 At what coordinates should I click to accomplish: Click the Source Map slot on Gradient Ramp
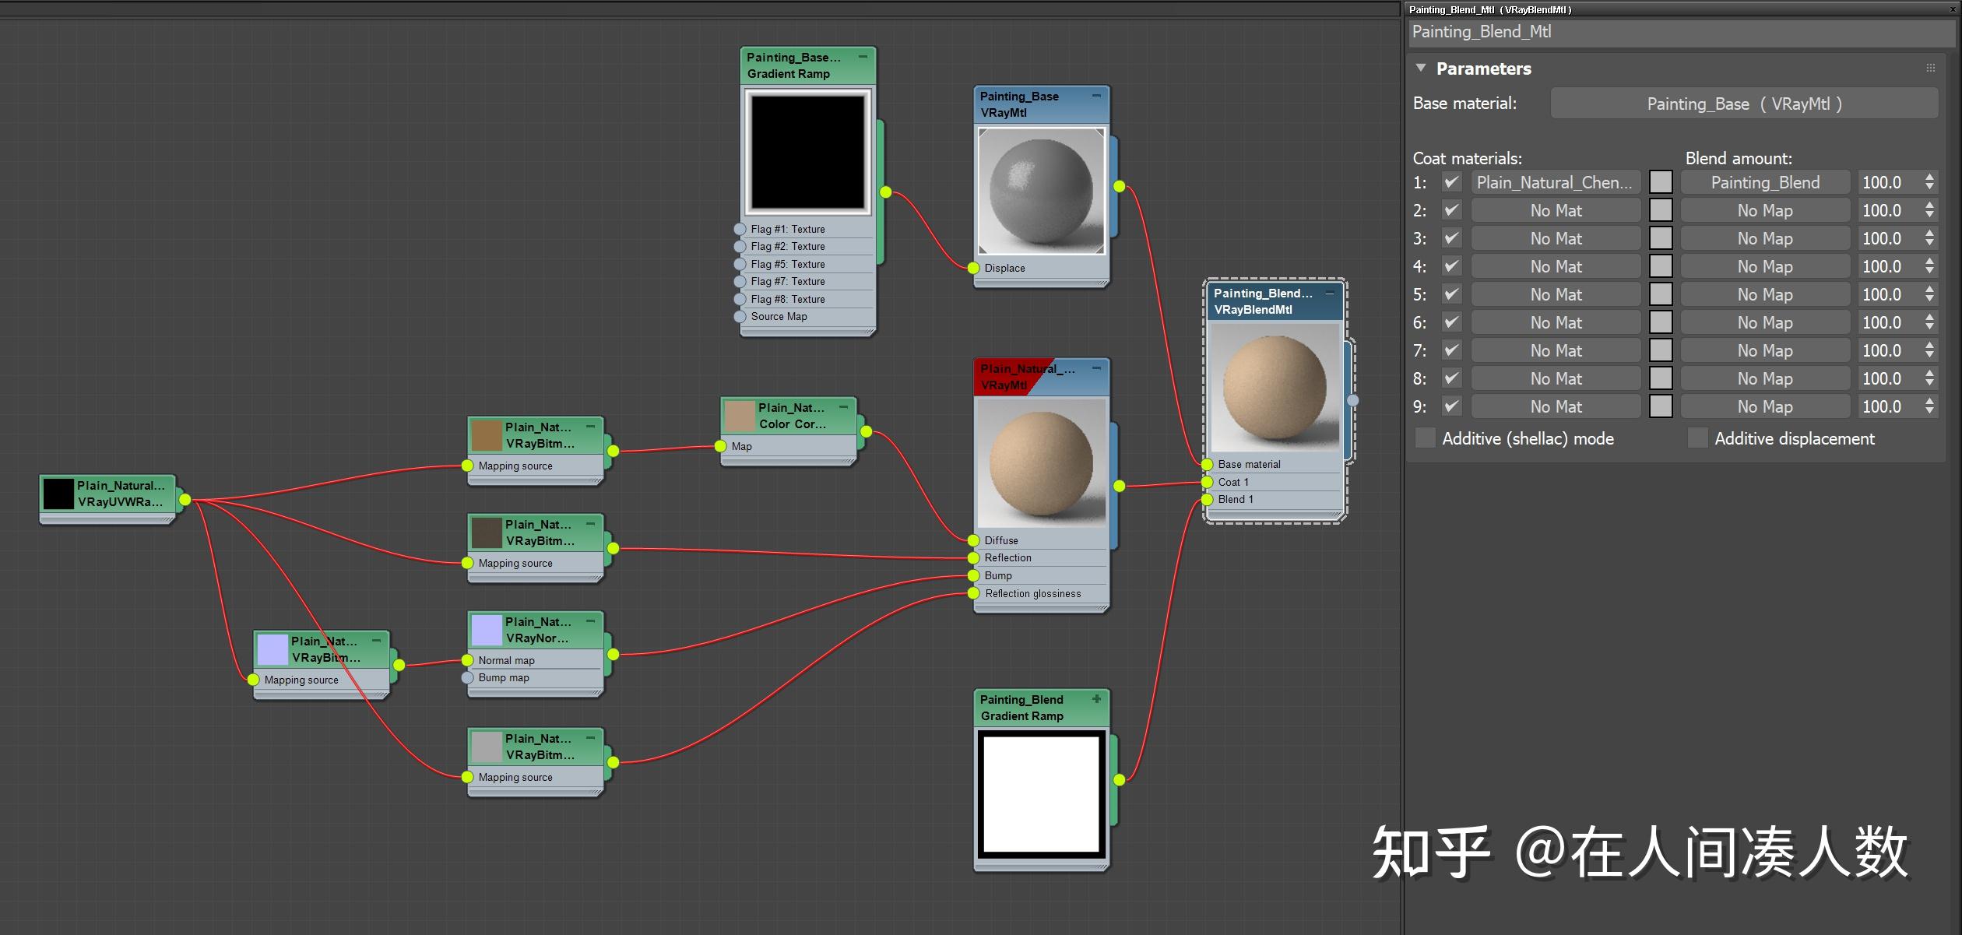[779, 317]
